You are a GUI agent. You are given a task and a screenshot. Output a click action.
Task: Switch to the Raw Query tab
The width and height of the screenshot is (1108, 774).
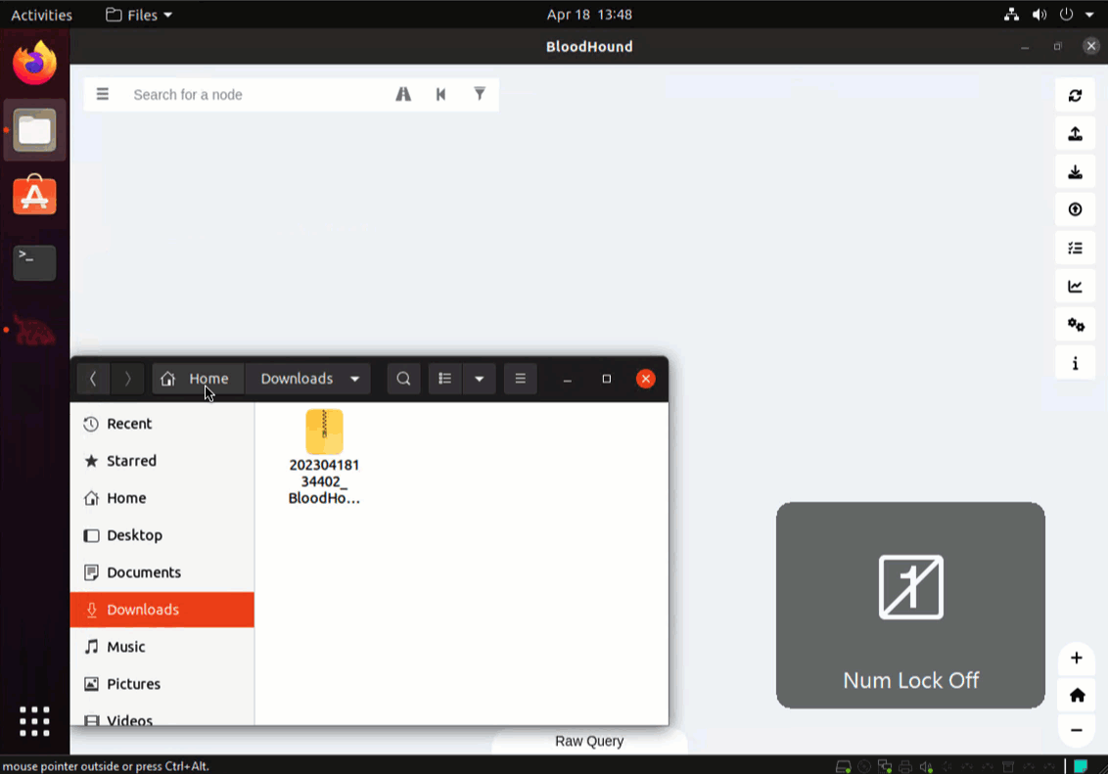click(588, 741)
